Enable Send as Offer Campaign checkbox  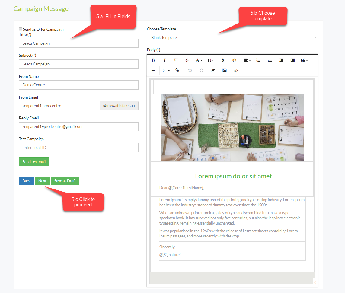[x=21, y=29]
